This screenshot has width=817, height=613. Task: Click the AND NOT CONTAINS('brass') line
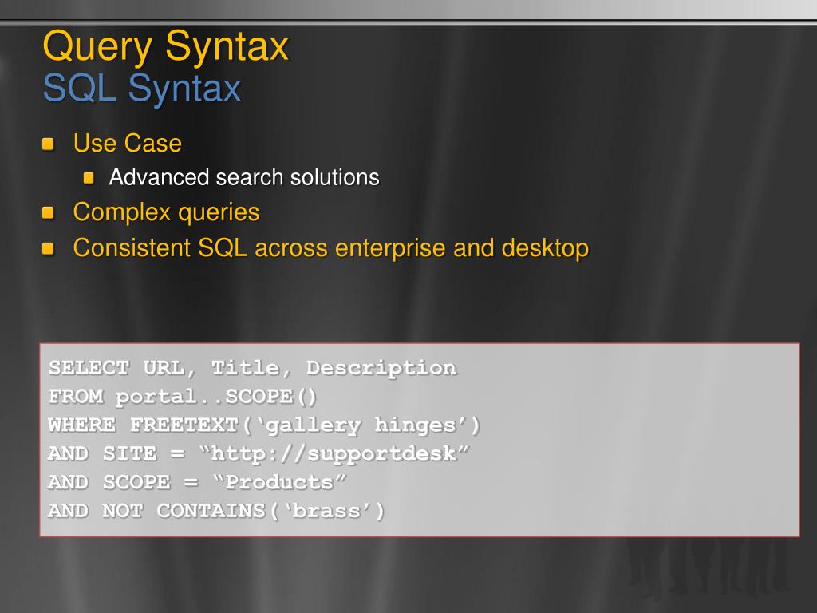216,511
